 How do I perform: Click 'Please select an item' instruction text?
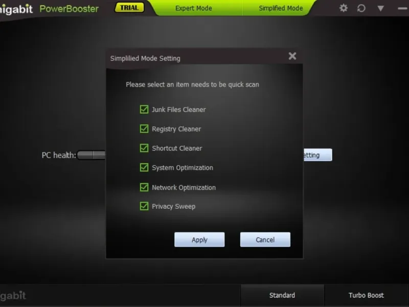coord(192,84)
